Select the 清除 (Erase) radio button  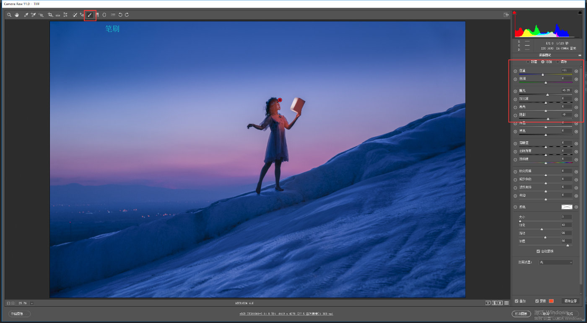point(558,62)
